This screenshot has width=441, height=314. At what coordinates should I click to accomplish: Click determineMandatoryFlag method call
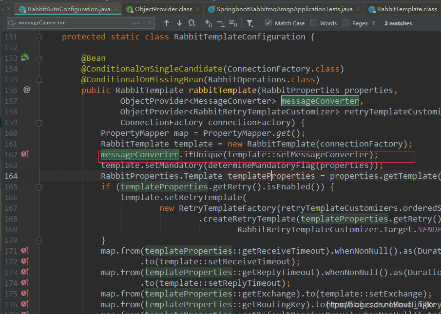tap(262, 165)
